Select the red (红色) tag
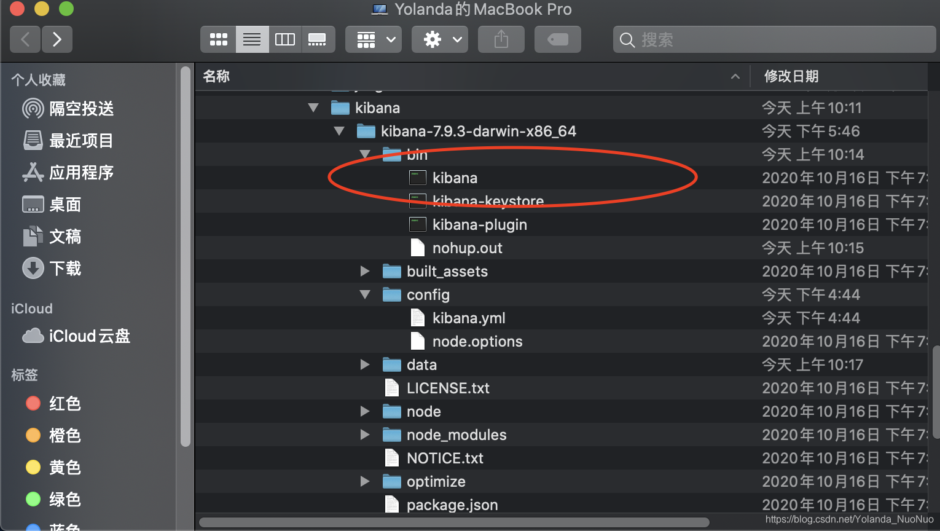Image resolution: width=940 pixels, height=531 pixels. click(53, 404)
